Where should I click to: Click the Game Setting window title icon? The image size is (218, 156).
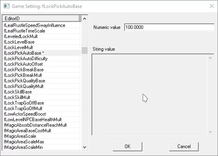click(6, 6)
